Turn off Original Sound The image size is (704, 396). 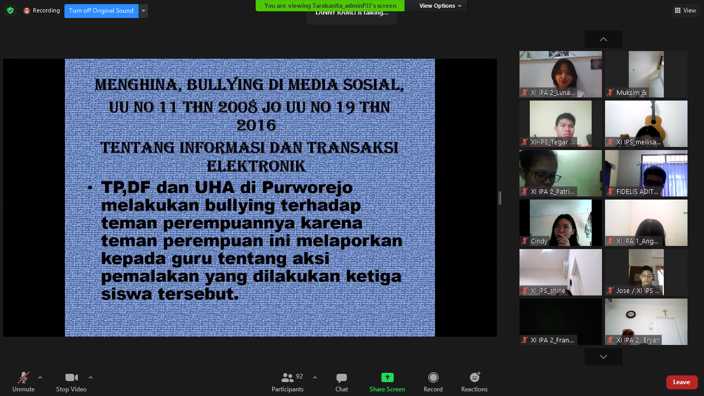pyautogui.click(x=102, y=11)
